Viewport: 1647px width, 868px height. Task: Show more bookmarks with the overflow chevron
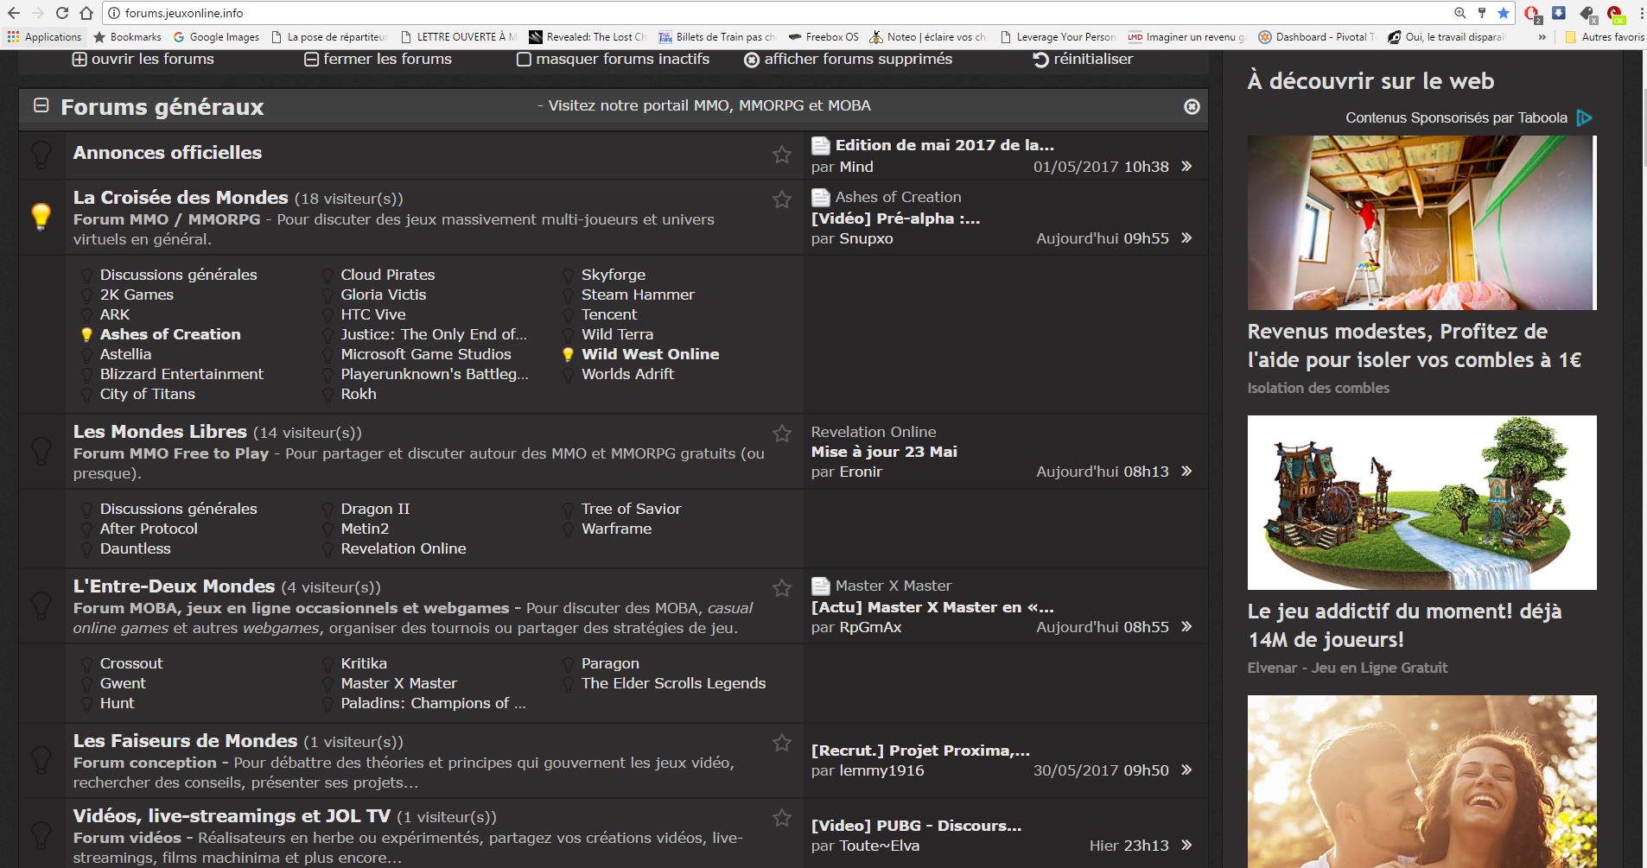pyautogui.click(x=1542, y=37)
